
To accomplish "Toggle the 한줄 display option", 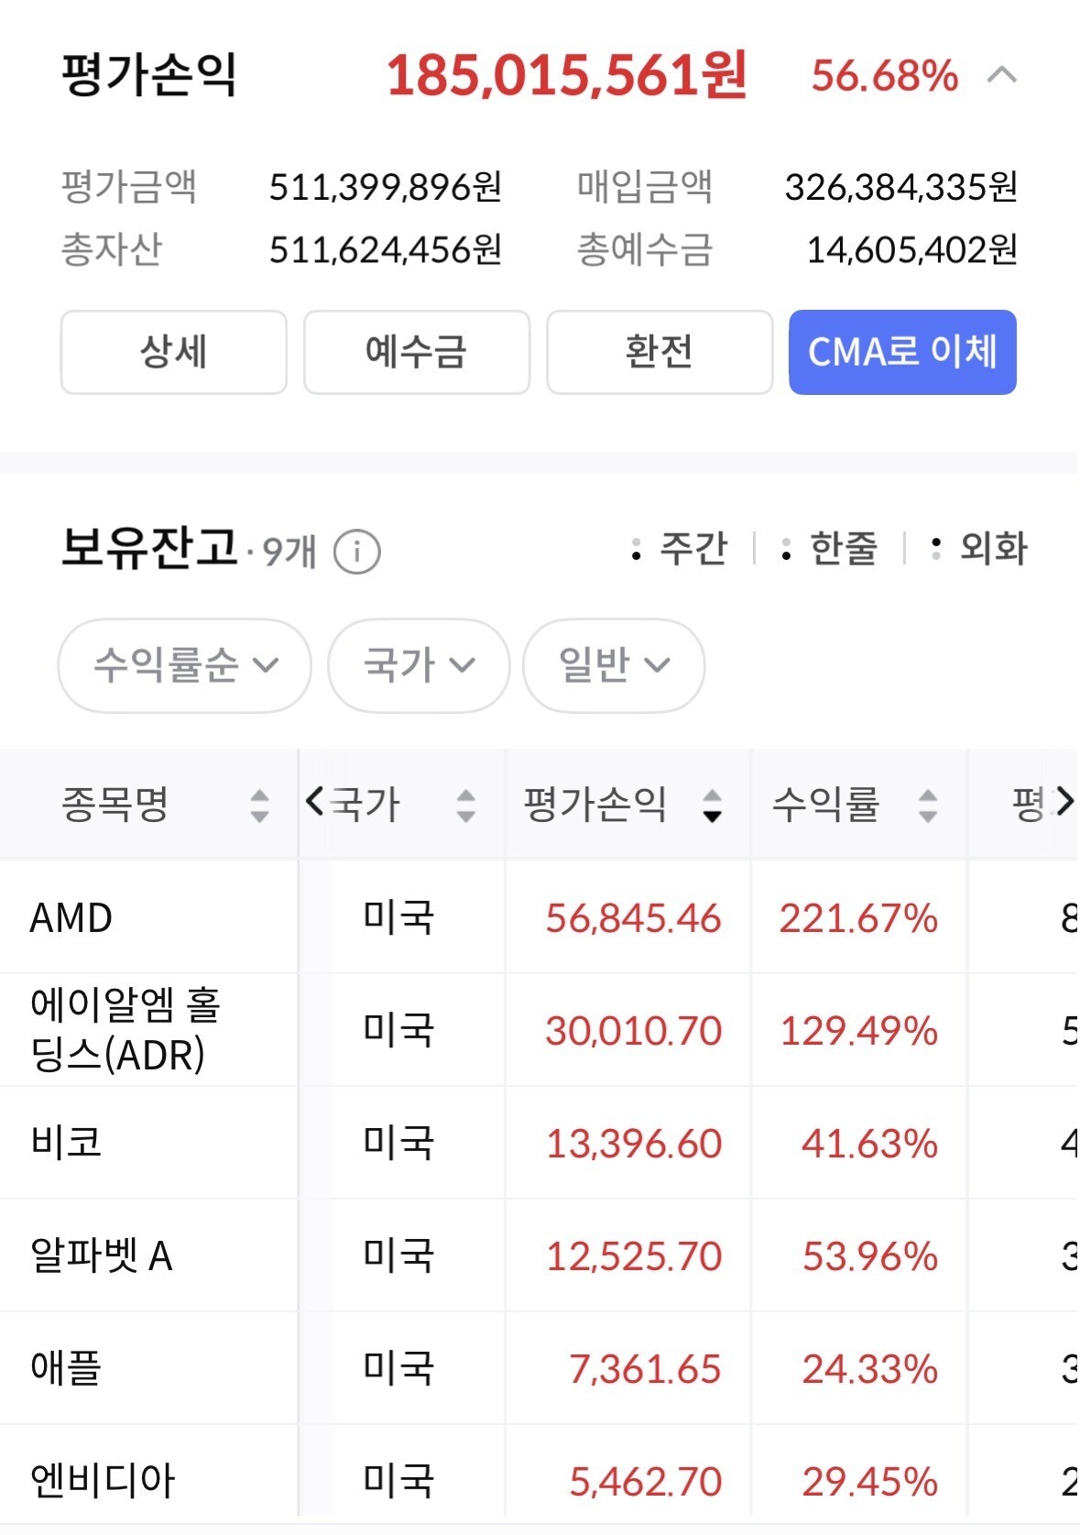I will (x=829, y=549).
